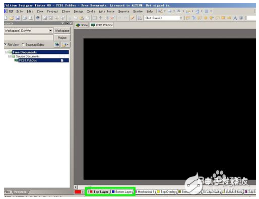Select the Top Overlay layer tab

[x=167, y=191]
